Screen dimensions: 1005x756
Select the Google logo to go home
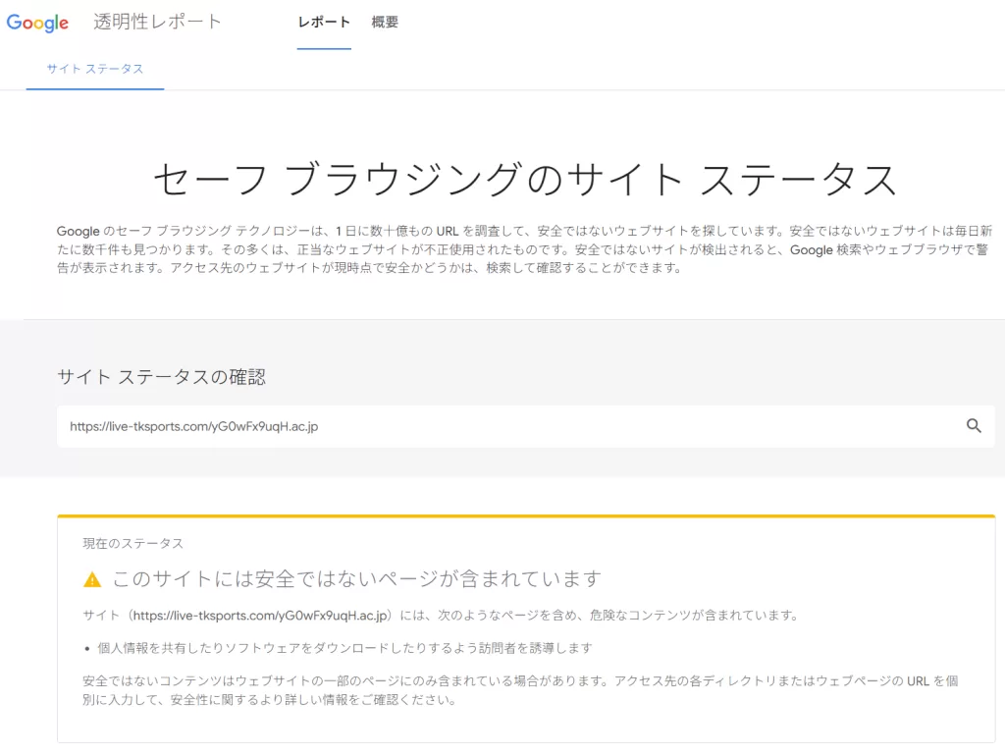(x=37, y=23)
